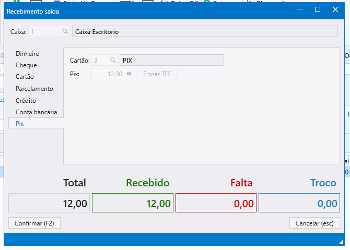Select the Cheque payment tab
Image resolution: width=350 pixels, height=250 pixels.
tap(26, 65)
